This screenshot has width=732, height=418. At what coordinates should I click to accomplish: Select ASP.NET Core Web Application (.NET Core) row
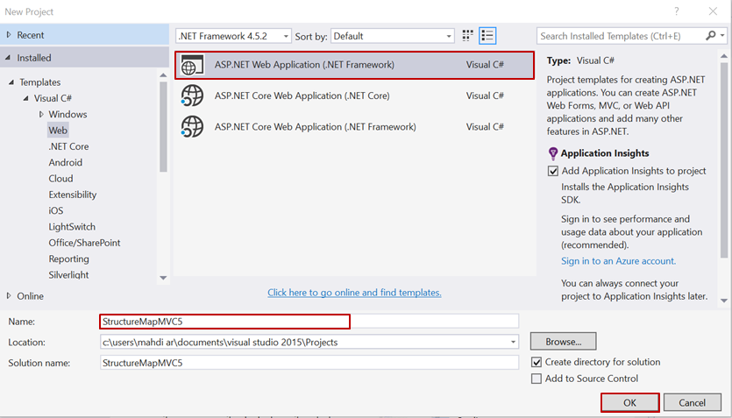click(x=355, y=96)
